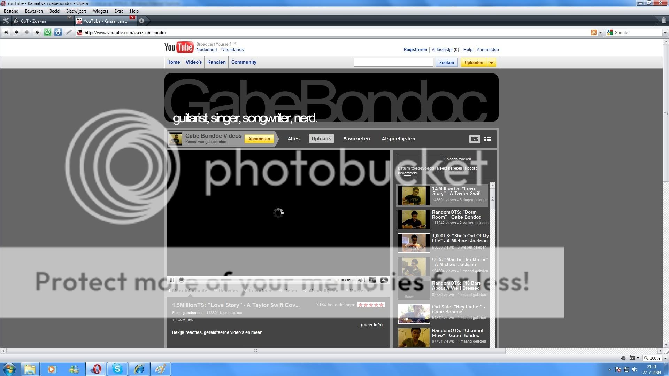Open the RSS feed dropdown arrow
Screen dimensions: 669x376
click(600, 33)
